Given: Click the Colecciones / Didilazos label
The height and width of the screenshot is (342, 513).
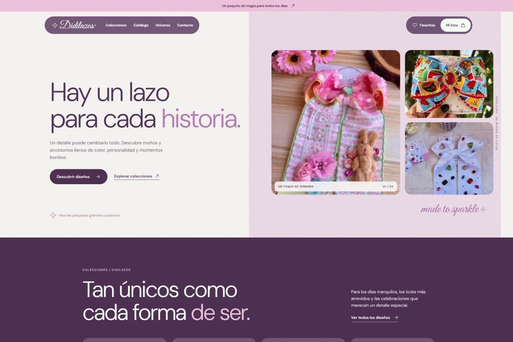Looking at the screenshot, I should pos(106,270).
